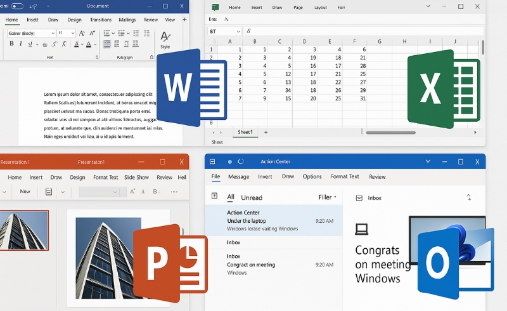Toggle Italic formatting in Word ribbon
This screenshot has height=311, width=507.
click(x=21, y=44)
